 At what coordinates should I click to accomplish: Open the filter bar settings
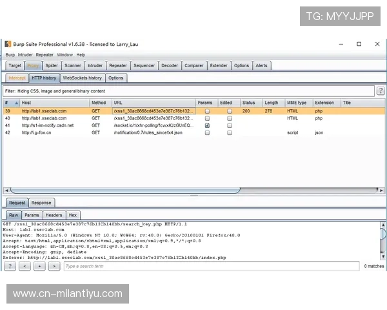point(187,91)
